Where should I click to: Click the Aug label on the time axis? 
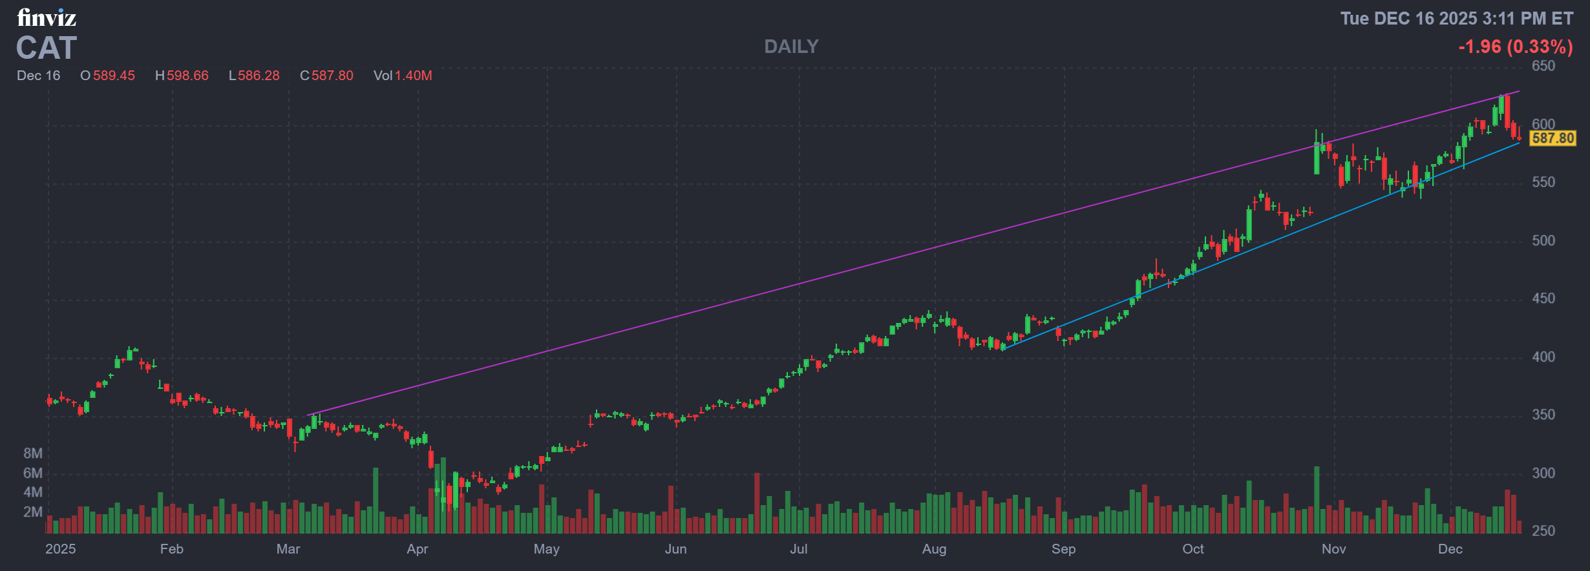[934, 549]
